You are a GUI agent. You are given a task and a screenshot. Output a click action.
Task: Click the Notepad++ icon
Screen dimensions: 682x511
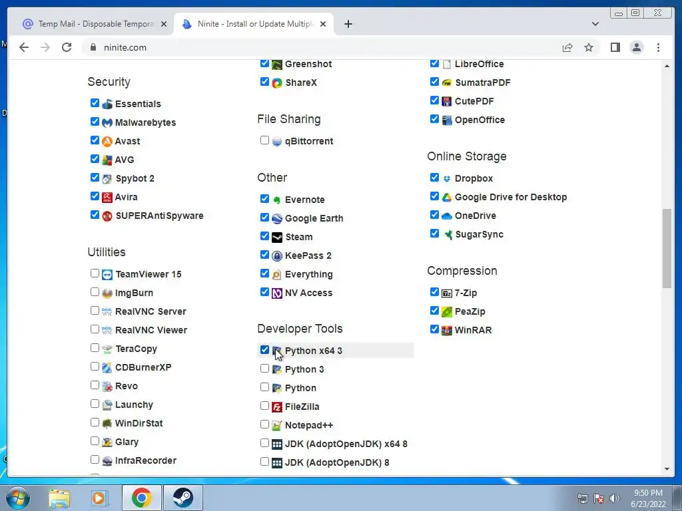[x=277, y=426]
